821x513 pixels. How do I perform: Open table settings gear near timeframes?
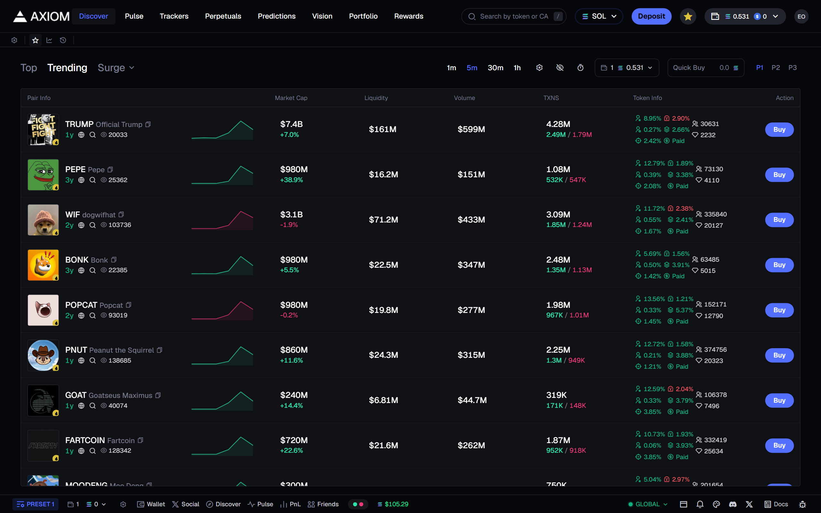539,68
